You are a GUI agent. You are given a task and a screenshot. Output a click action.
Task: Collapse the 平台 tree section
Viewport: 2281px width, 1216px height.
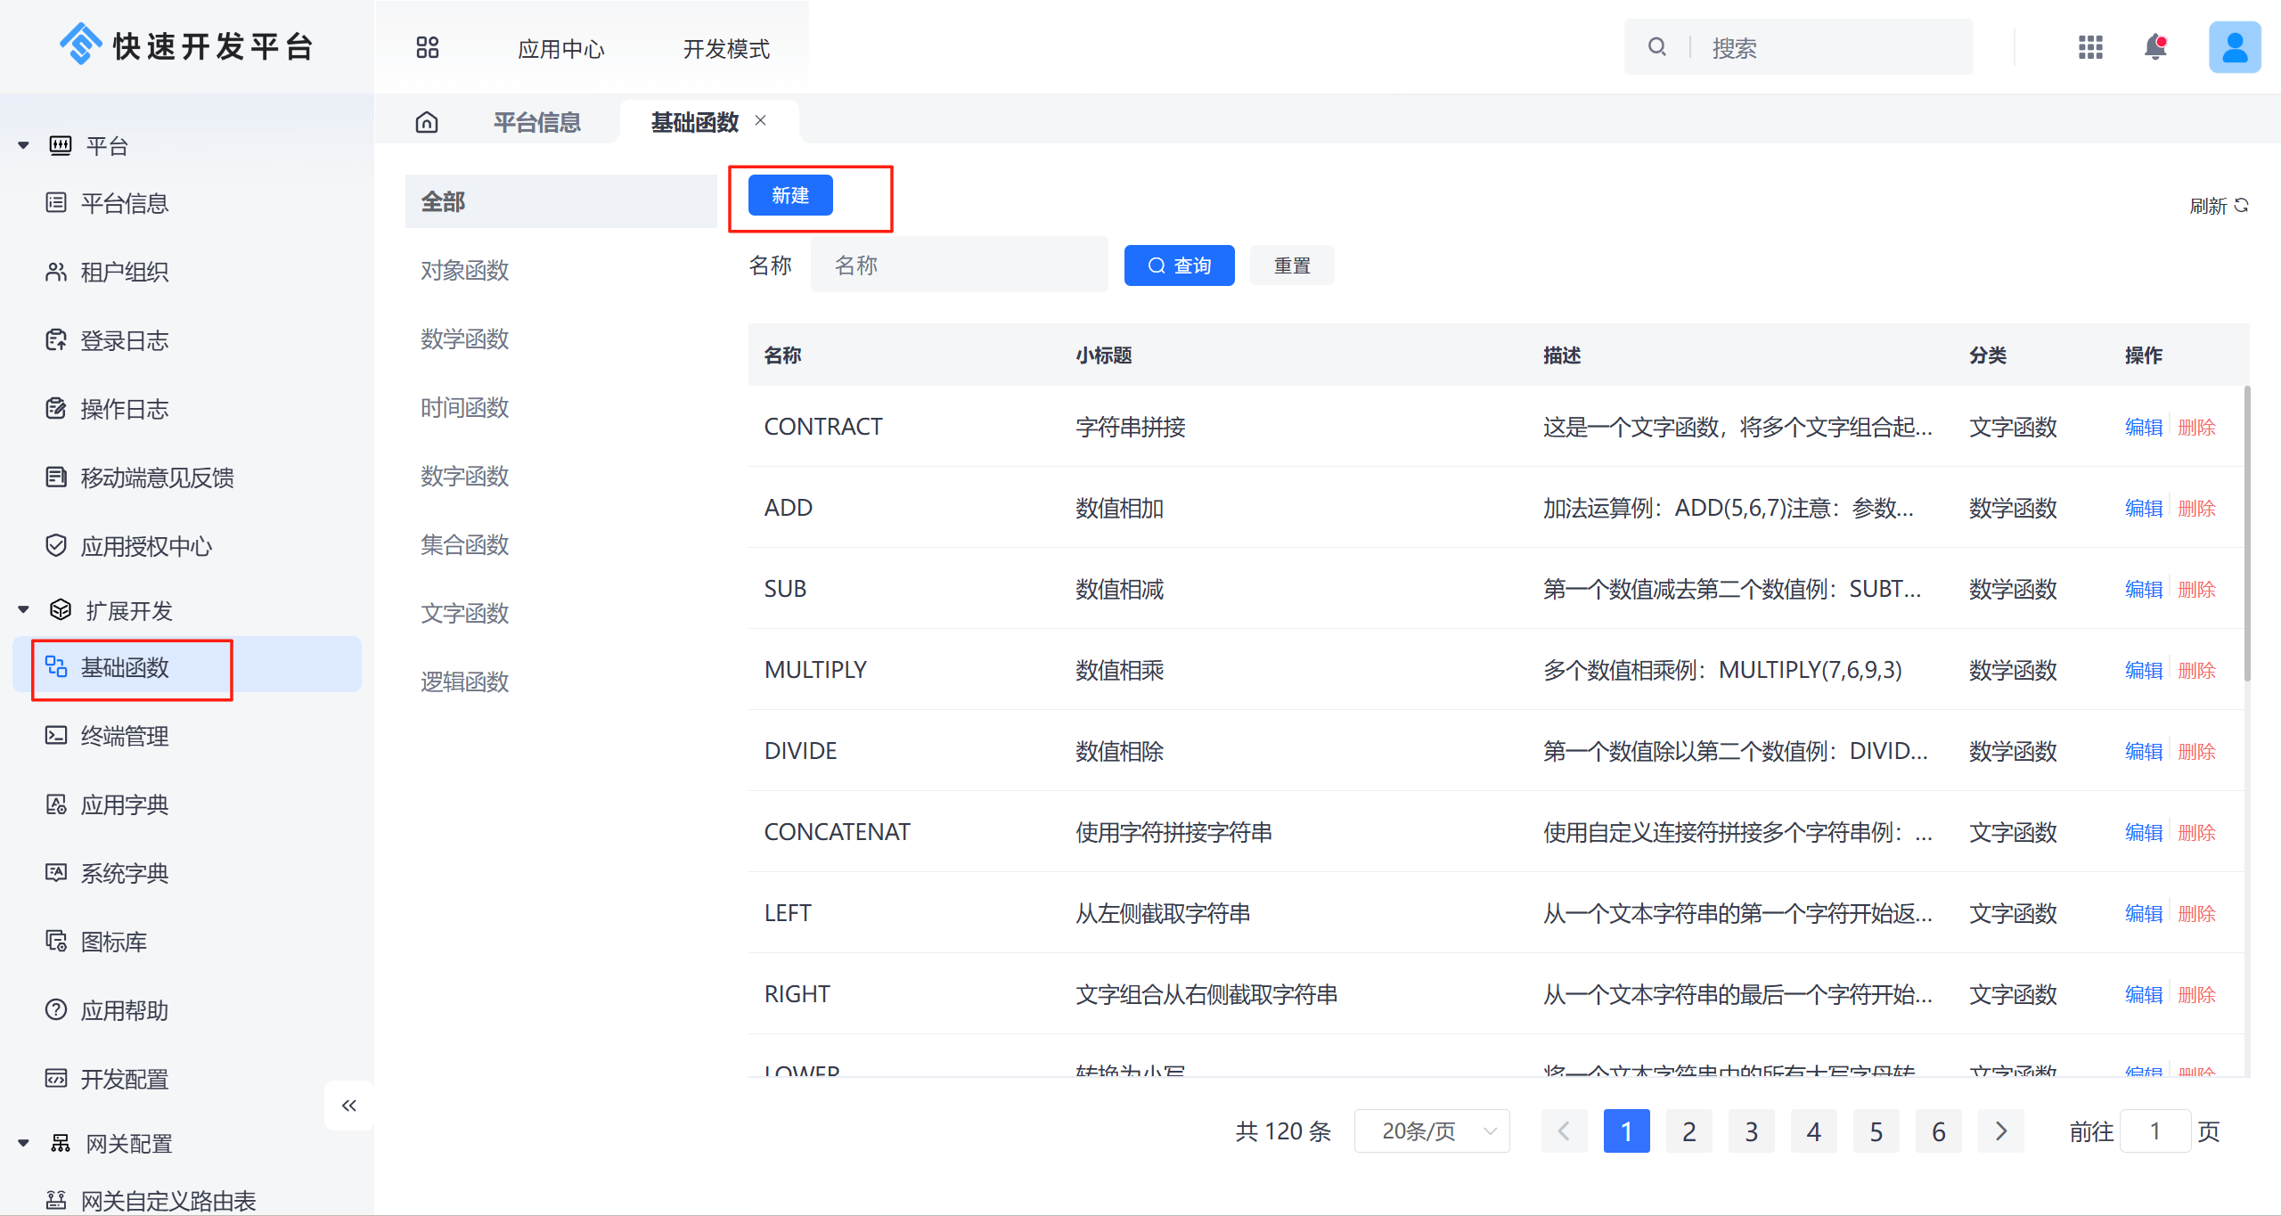point(24,145)
